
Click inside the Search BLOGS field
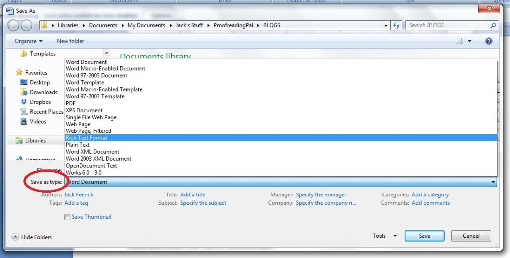(x=447, y=25)
